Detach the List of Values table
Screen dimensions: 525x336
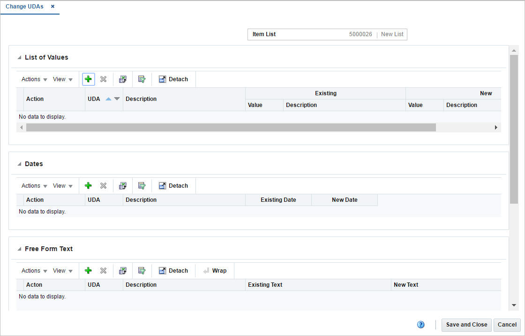click(173, 79)
